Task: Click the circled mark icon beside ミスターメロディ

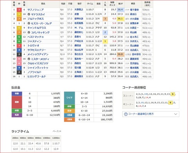Action: tap(29, 59)
